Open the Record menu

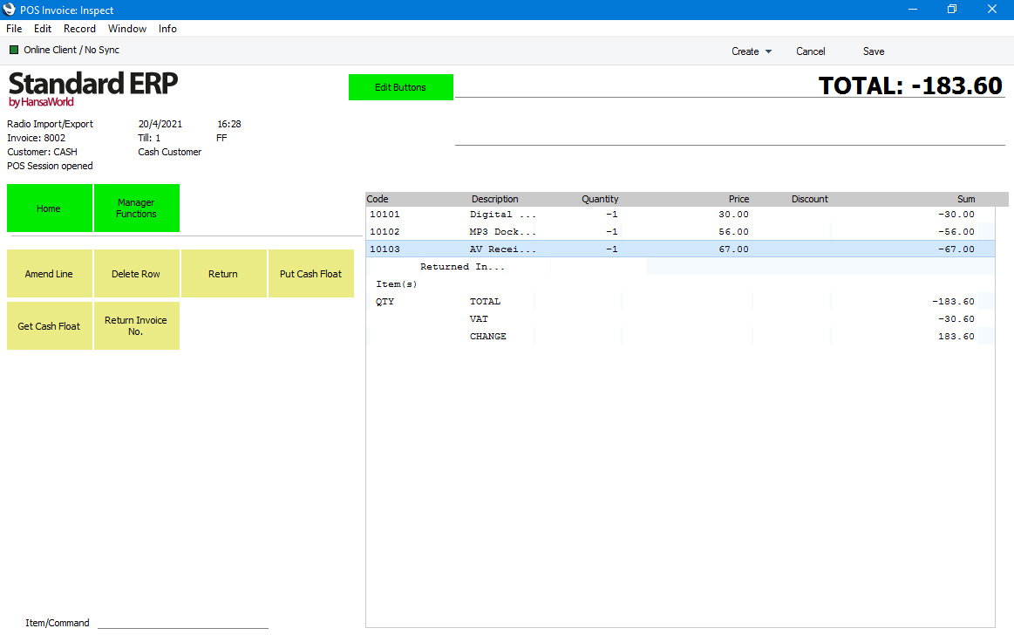(x=79, y=29)
